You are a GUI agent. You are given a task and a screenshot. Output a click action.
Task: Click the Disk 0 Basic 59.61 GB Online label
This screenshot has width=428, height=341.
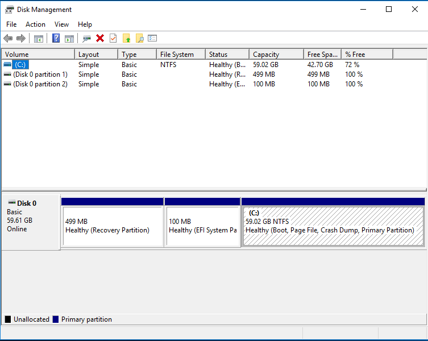pyautogui.click(x=31, y=222)
